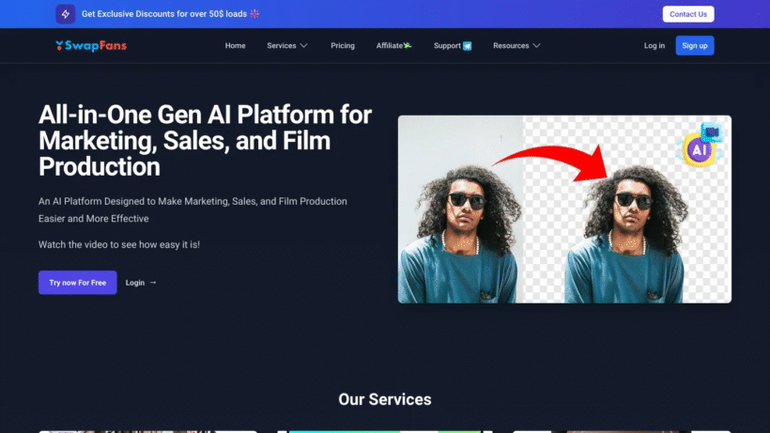
Task: Open SwapFans logo home link
Action: [x=91, y=46]
